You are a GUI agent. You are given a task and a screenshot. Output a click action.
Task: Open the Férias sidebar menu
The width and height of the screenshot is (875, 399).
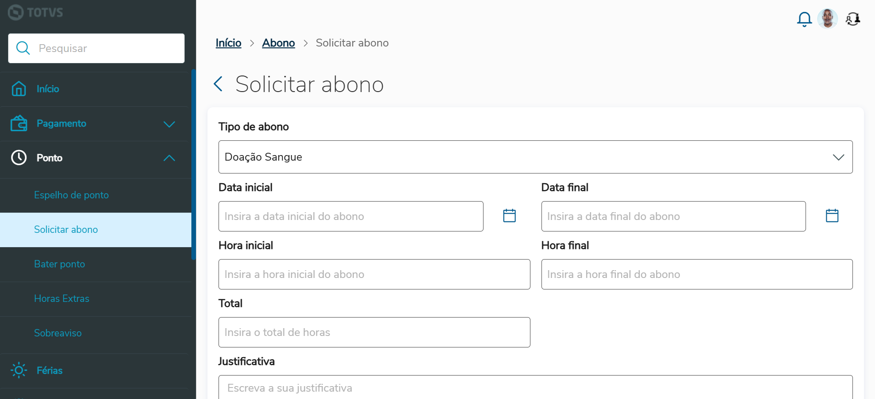50,370
